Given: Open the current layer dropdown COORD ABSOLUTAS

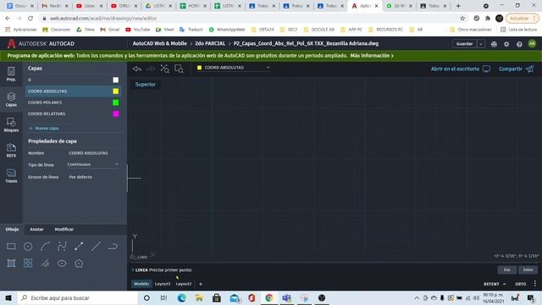Looking at the screenshot, I should [234, 68].
